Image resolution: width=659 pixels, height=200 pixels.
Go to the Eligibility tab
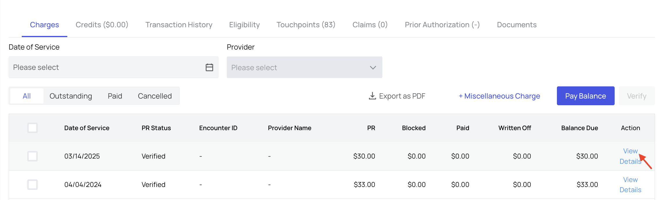click(x=244, y=25)
